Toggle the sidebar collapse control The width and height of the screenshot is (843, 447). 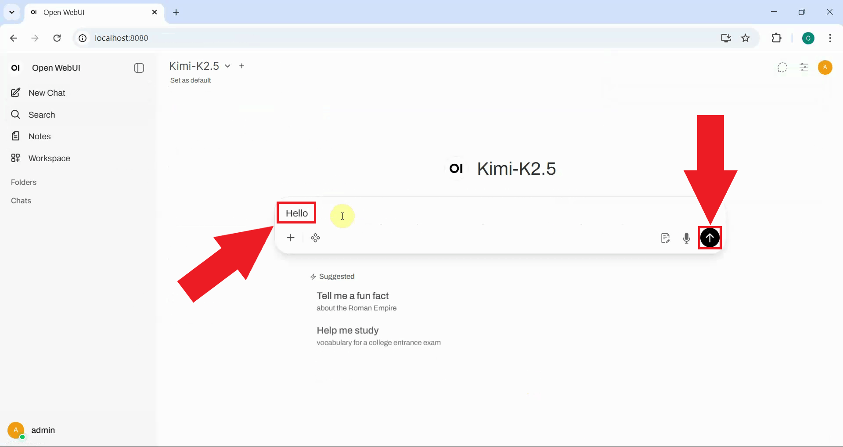click(139, 68)
